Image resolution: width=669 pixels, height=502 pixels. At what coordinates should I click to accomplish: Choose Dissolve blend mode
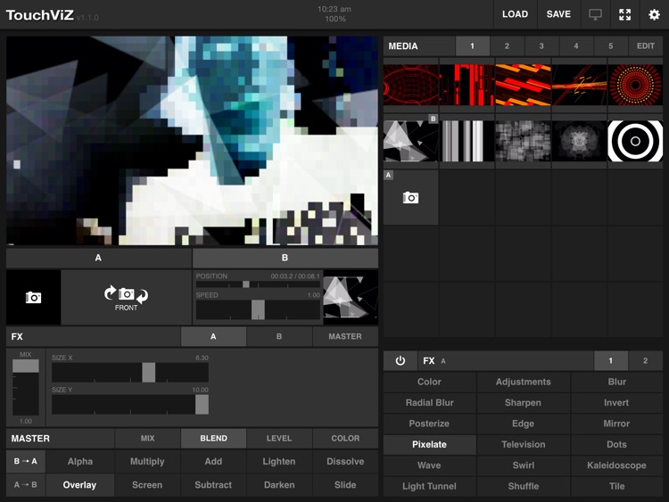[345, 462]
